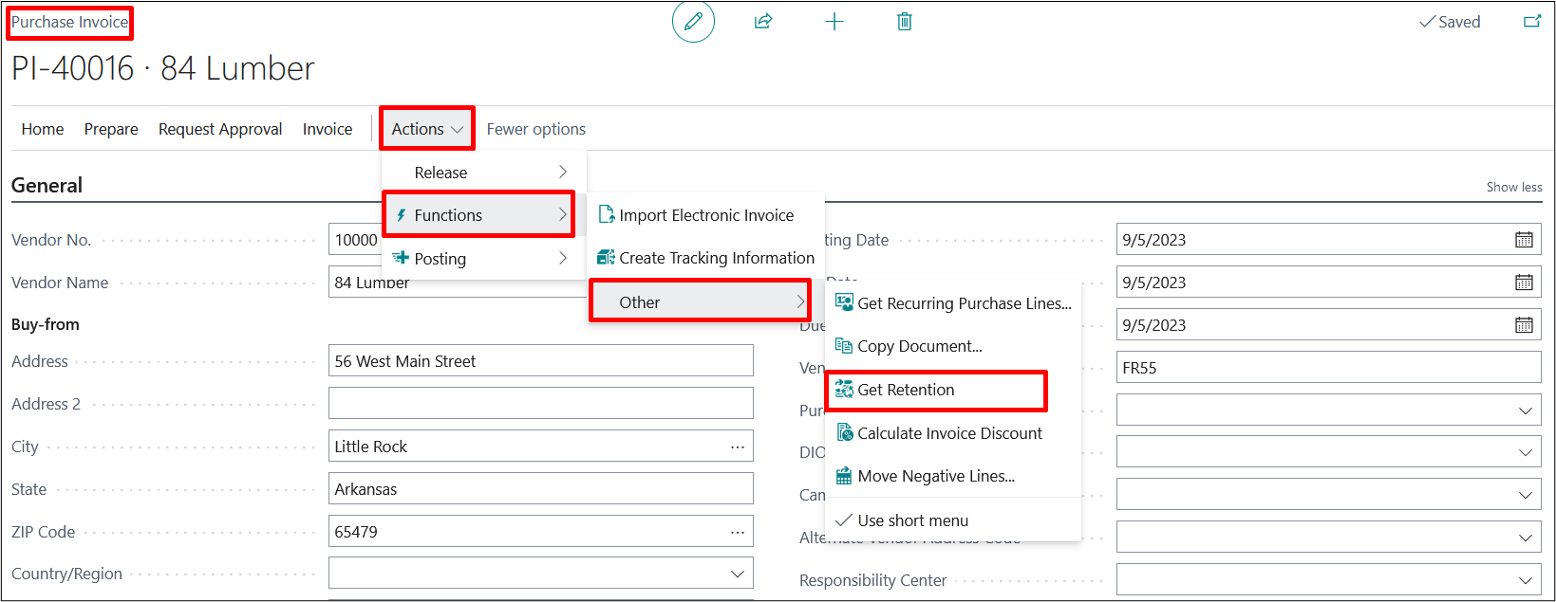Click the plus icon to create new
Image resolution: width=1556 pixels, height=602 pixels.
[834, 22]
